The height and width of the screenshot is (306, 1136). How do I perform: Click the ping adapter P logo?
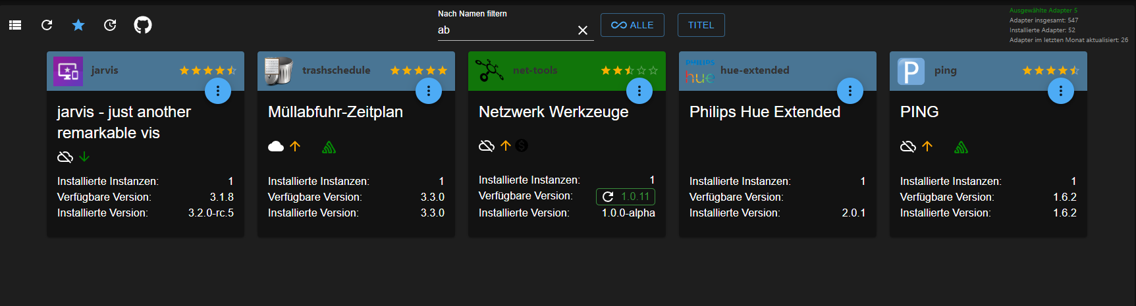tap(911, 71)
